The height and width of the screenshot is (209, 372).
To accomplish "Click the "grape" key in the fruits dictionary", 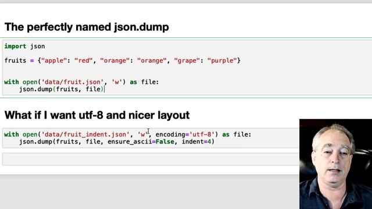I will [187, 60].
